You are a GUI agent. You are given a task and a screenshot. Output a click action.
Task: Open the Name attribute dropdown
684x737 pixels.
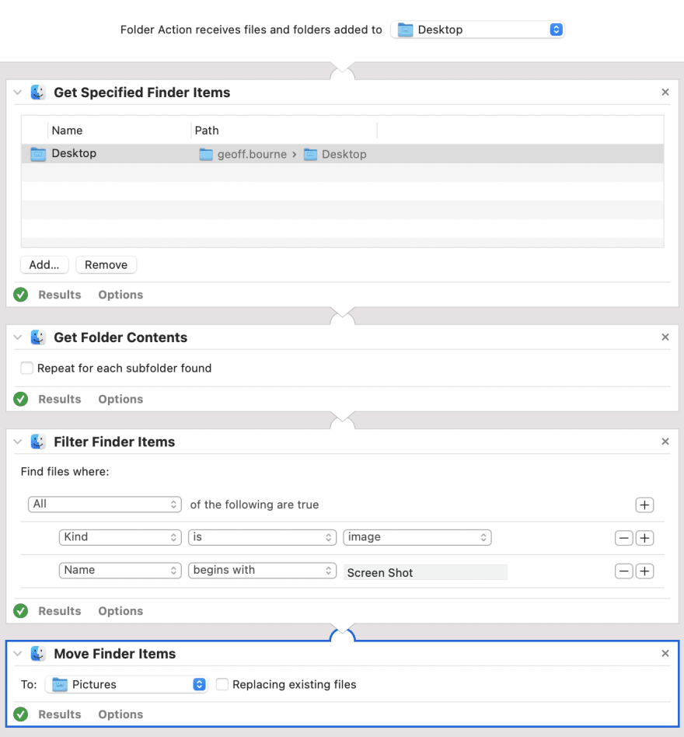point(120,570)
